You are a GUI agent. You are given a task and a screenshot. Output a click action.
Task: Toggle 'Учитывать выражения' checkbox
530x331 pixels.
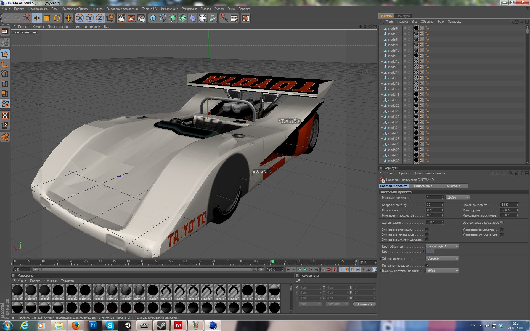pos(502,229)
